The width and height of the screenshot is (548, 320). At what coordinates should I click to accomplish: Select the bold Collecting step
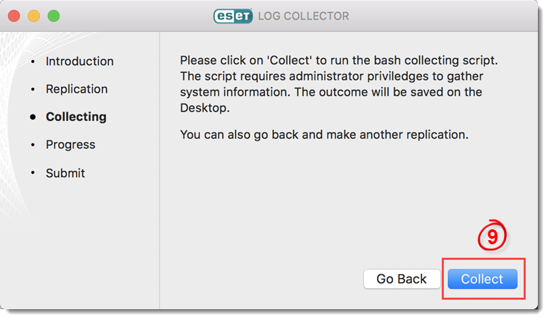(x=76, y=116)
